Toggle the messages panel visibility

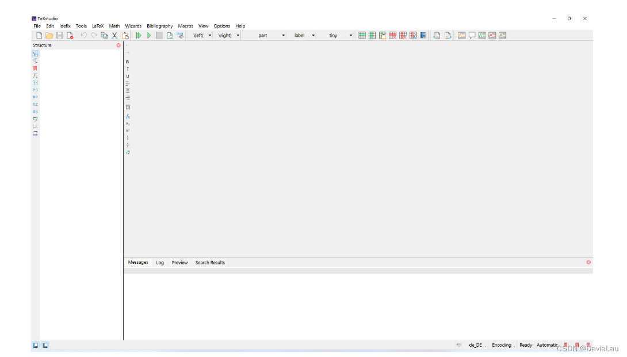[45, 345]
